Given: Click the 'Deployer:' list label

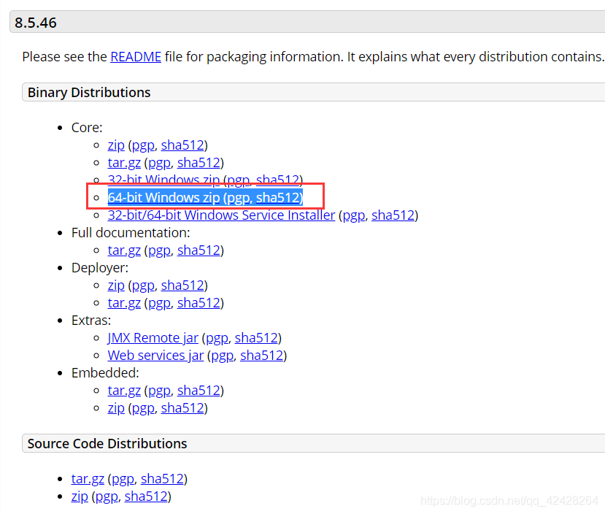Looking at the screenshot, I should click(x=100, y=268).
